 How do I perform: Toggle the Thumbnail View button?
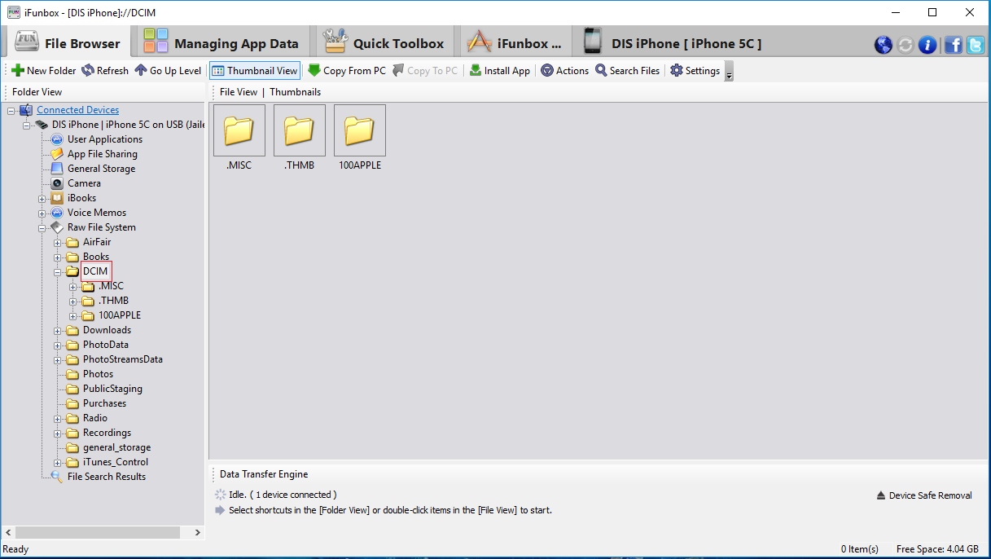(x=255, y=71)
